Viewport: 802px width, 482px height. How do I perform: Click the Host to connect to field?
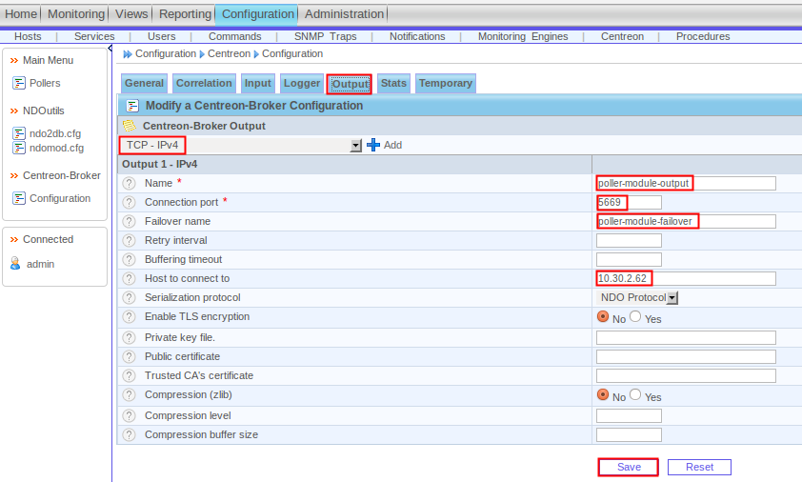coord(686,278)
